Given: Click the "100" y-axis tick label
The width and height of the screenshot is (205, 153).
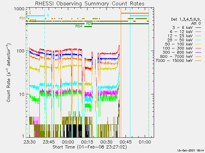Looking at the screenshot, I should 20,51.
